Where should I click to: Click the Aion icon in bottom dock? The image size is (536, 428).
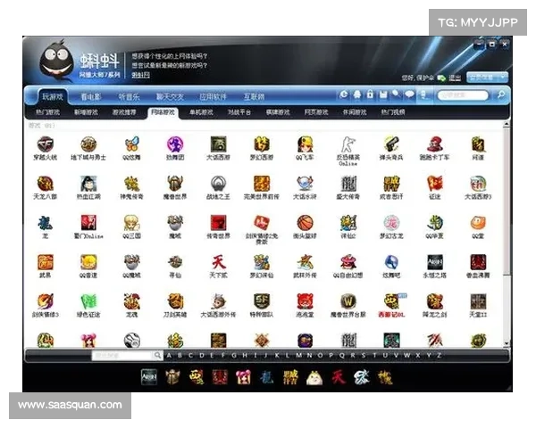tap(149, 377)
